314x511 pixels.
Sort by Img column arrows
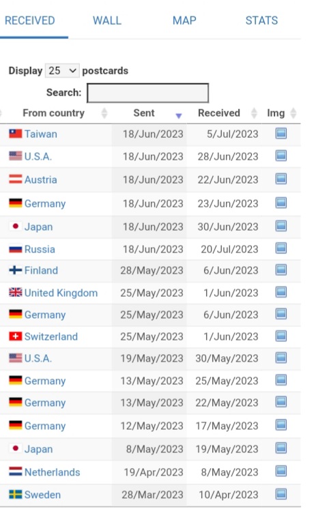[x=293, y=113]
